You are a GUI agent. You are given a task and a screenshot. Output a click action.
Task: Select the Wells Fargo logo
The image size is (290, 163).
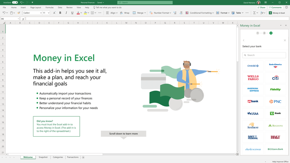pos(253,78)
